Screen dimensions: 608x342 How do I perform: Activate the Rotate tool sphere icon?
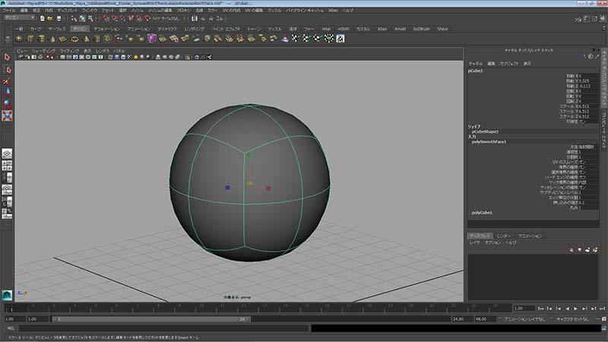pos(7,103)
